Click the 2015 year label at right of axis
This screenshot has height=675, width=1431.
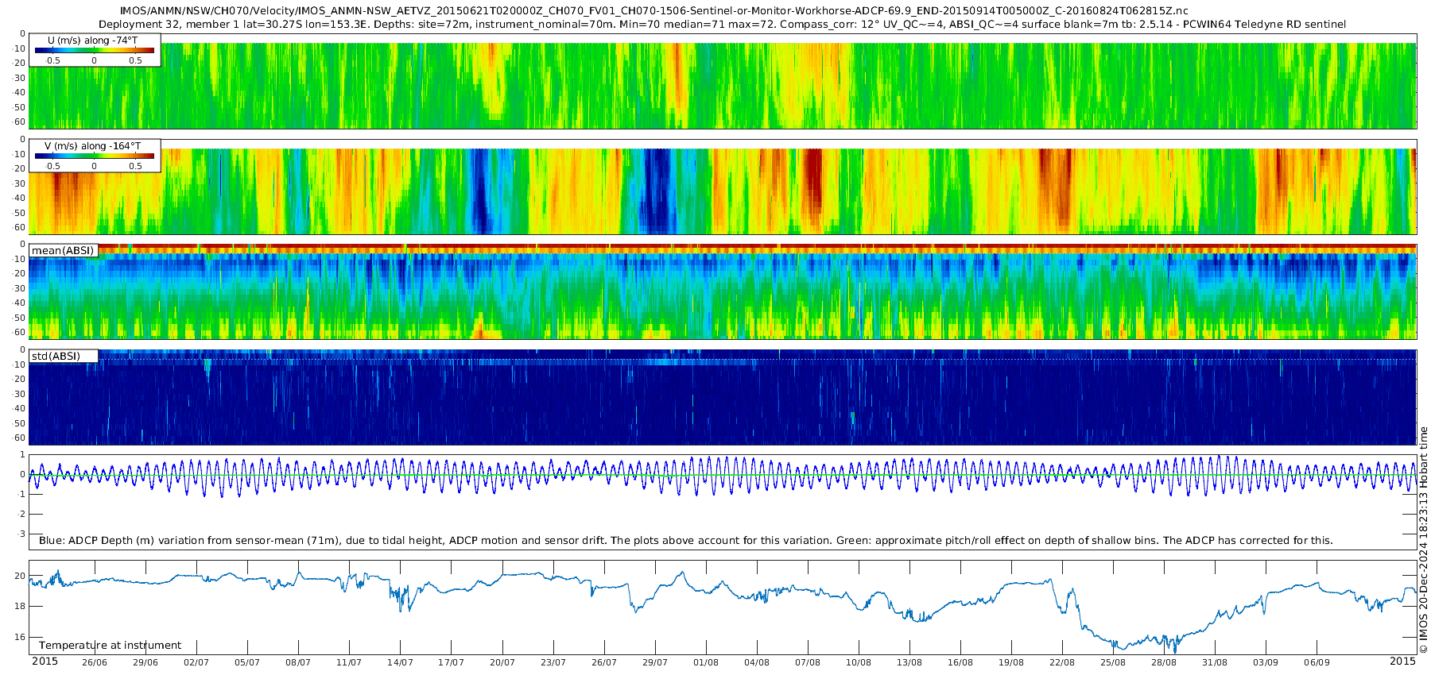[1402, 661]
